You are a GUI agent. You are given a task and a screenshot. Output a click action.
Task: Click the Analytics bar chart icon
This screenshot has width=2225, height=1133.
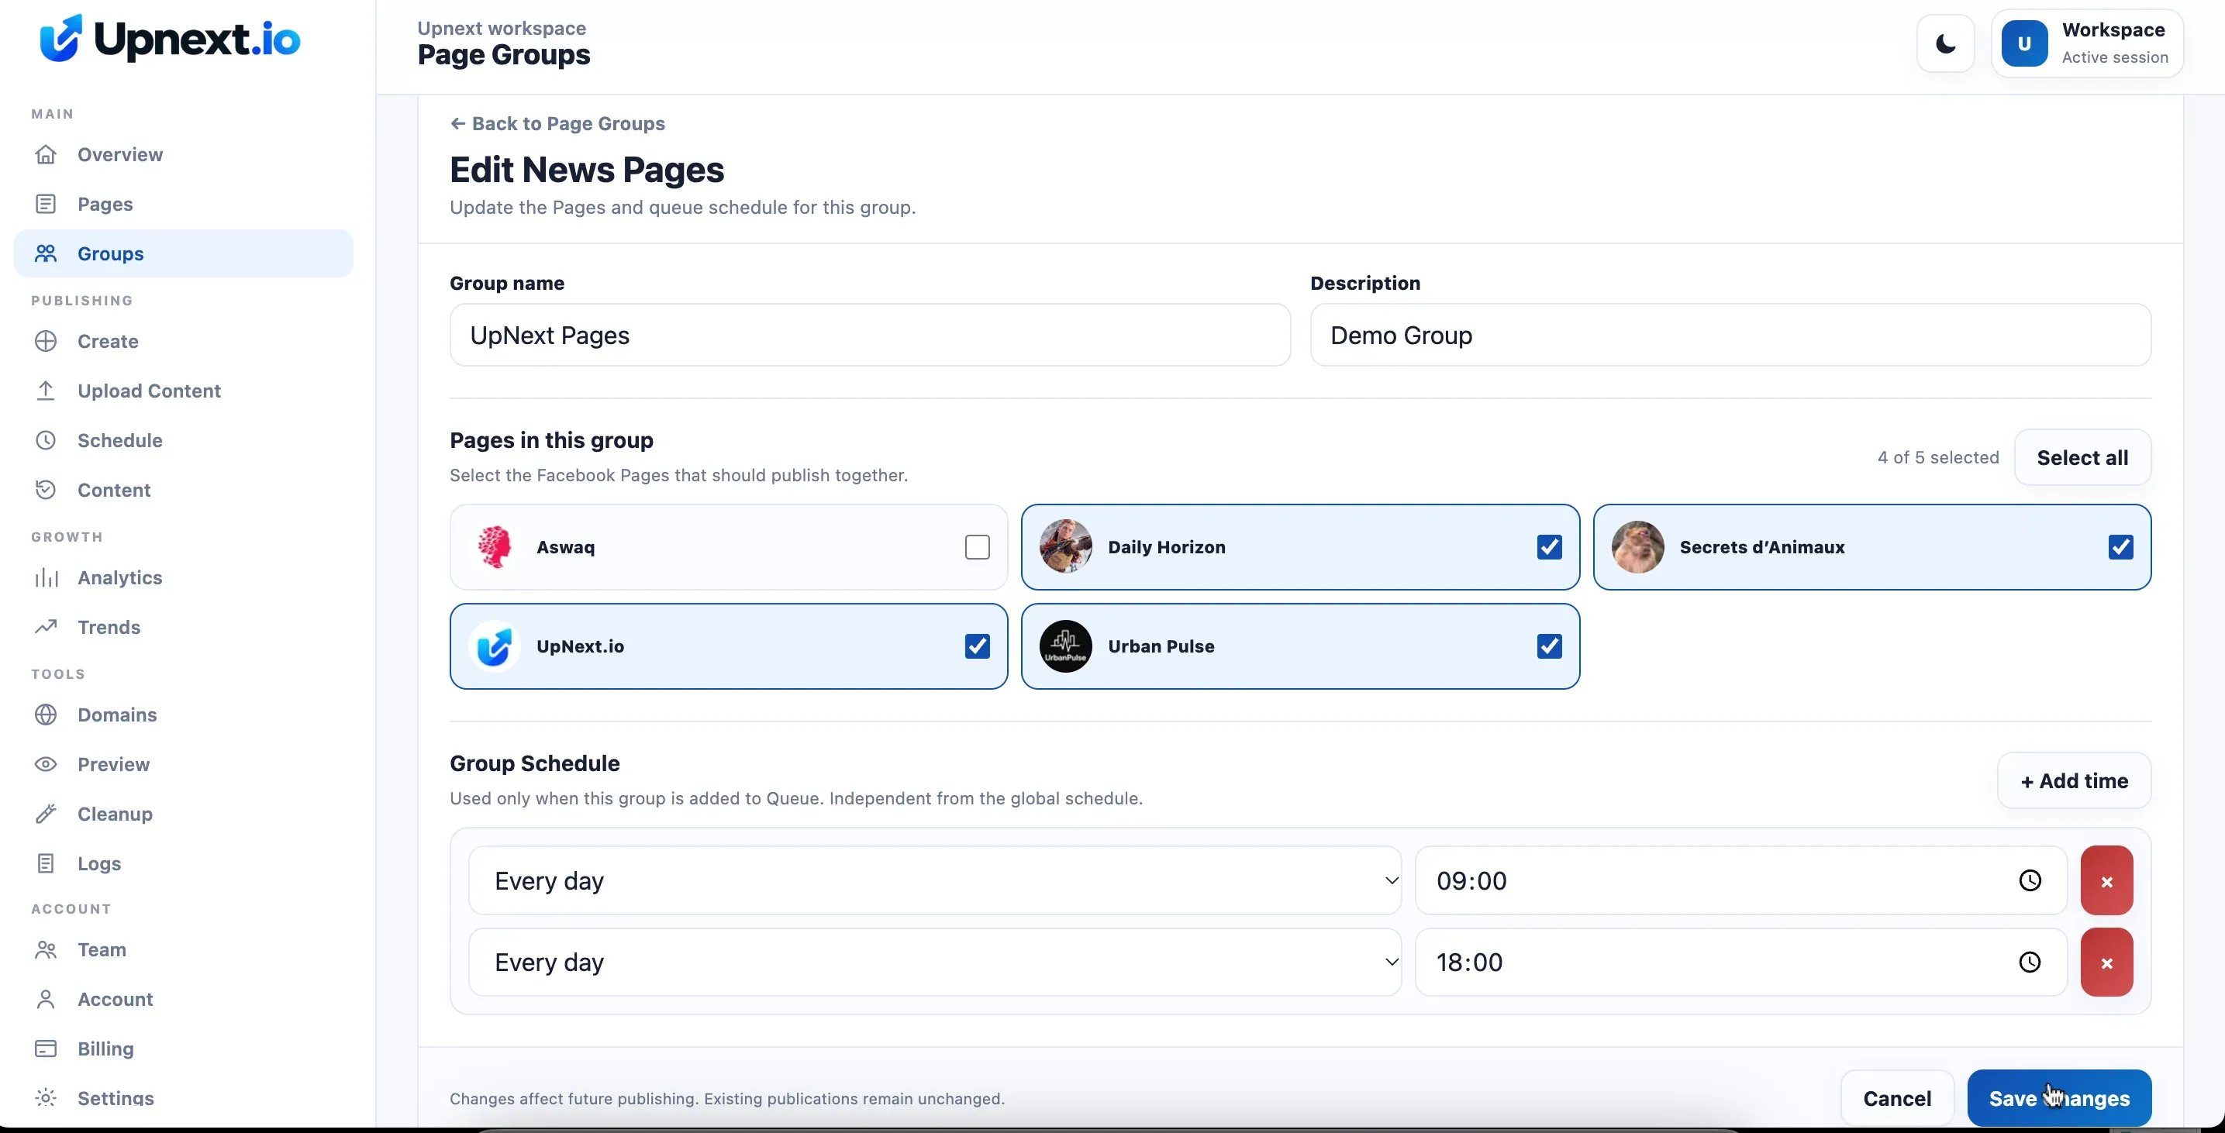(x=46, y=577)
